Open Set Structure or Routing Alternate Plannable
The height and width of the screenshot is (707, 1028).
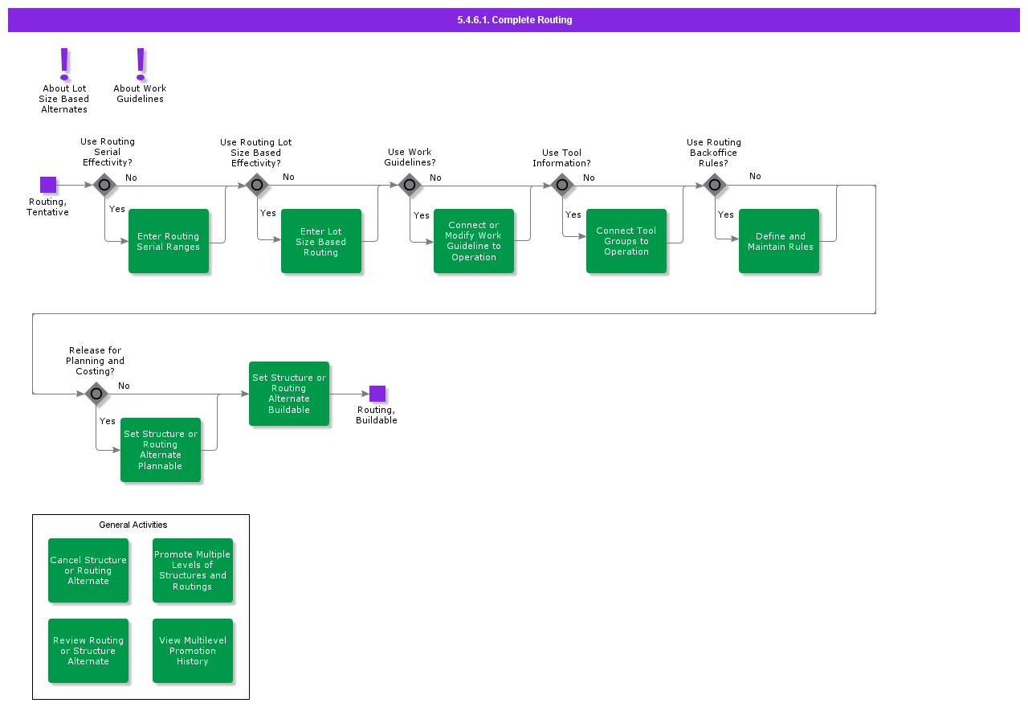(x=161, y=450)
